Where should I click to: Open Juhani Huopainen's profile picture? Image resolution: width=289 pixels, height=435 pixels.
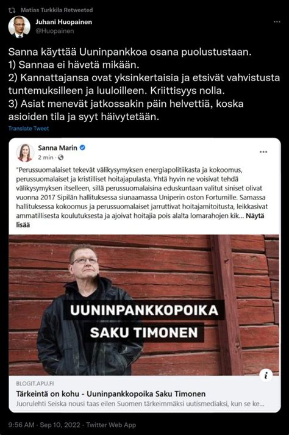[19, 27]
